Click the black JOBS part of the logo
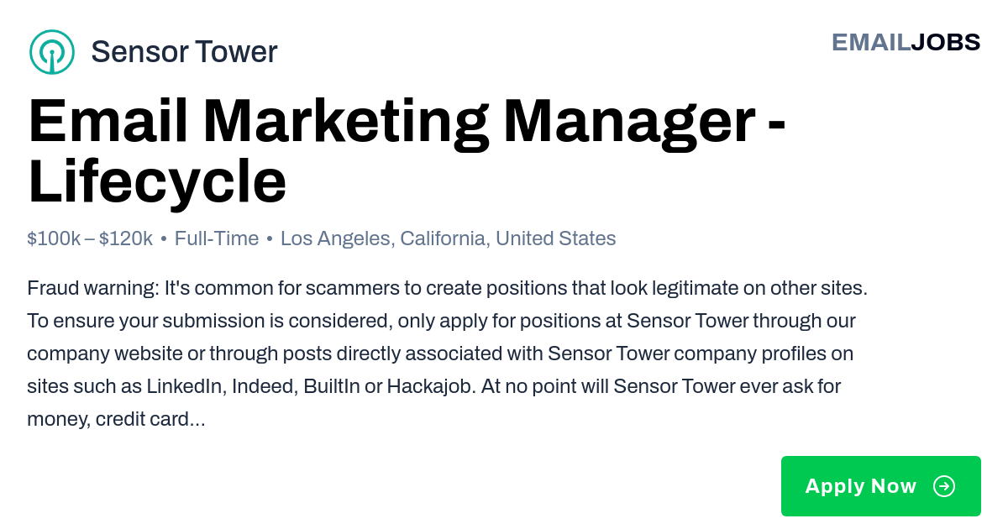 (x=946, y=42)
